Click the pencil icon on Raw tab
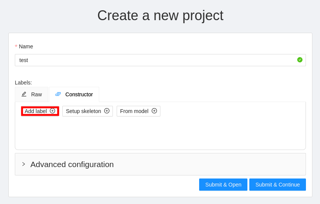320x204 pixels. point(24,94)
